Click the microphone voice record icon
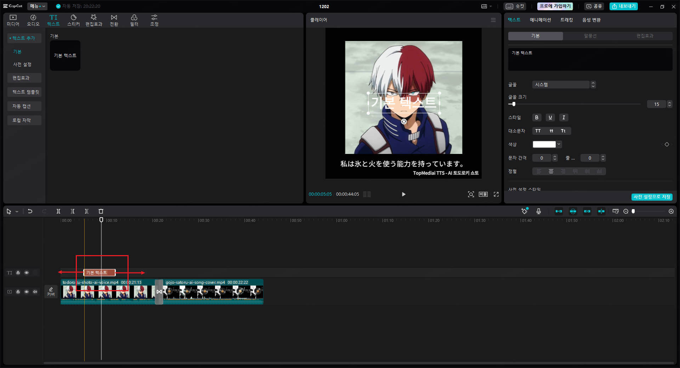 [539, 211]
